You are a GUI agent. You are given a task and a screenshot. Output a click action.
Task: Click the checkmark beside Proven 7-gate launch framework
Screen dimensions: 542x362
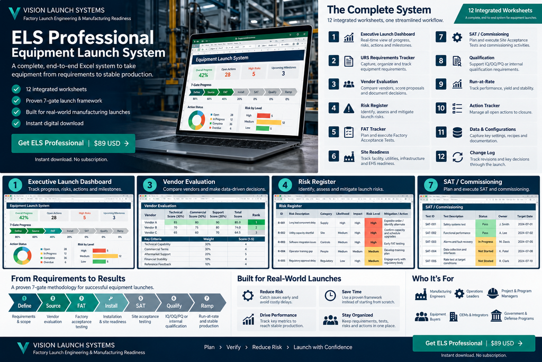click(16, 101)
